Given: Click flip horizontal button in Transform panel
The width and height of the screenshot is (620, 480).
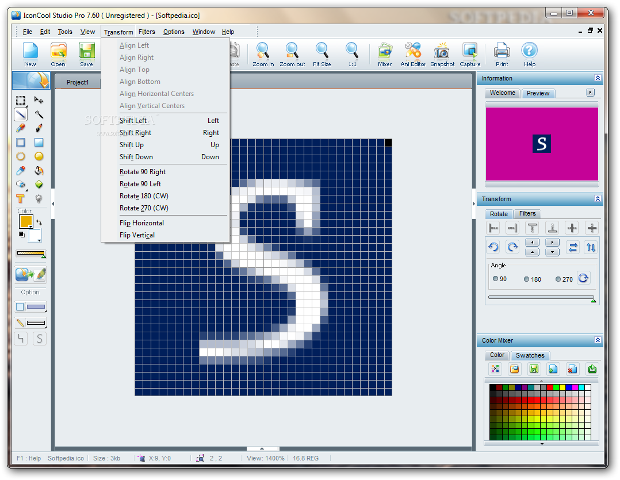Looking at the screenshot, I should click(x=573, y=247).
